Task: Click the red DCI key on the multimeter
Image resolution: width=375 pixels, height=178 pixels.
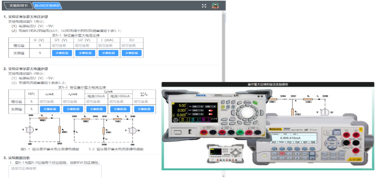Action: (x=282, y=153)
